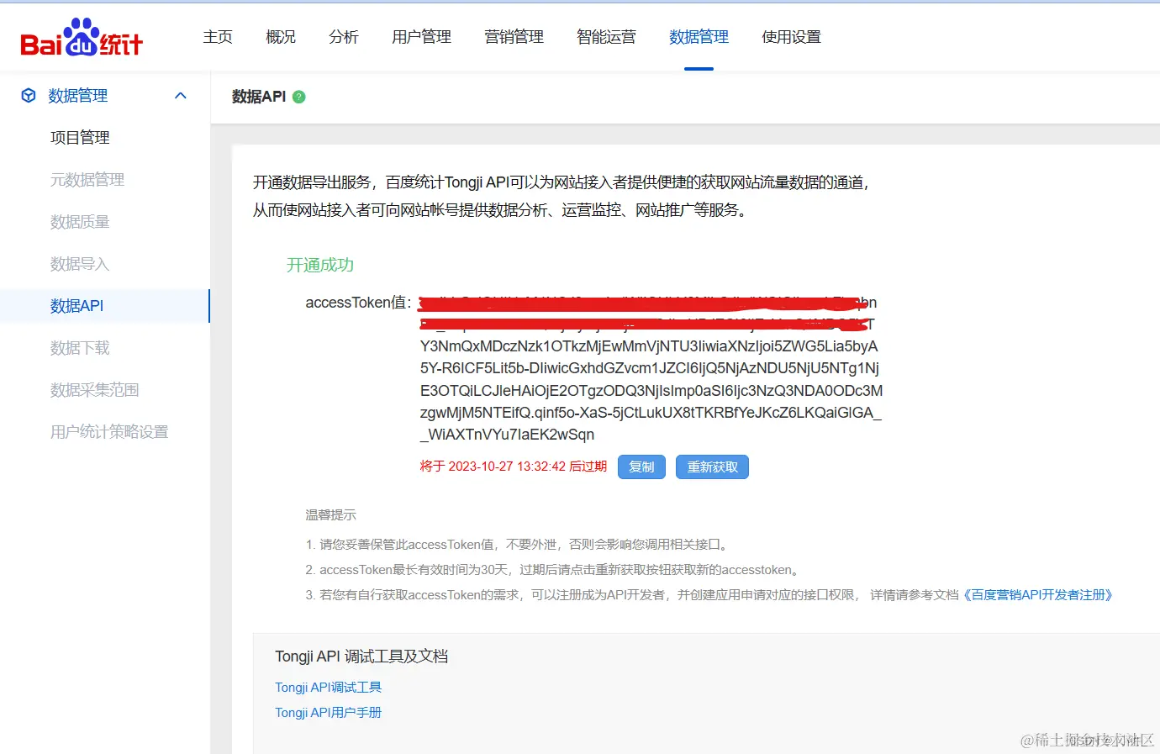Click the 重新获取 button to refresh token

[x=711, y=467]
